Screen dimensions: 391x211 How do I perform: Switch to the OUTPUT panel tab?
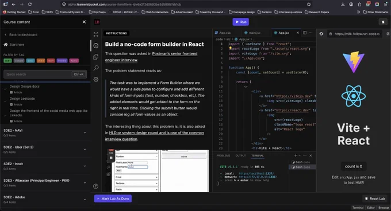pyautogui.click(x=240, y=155)
